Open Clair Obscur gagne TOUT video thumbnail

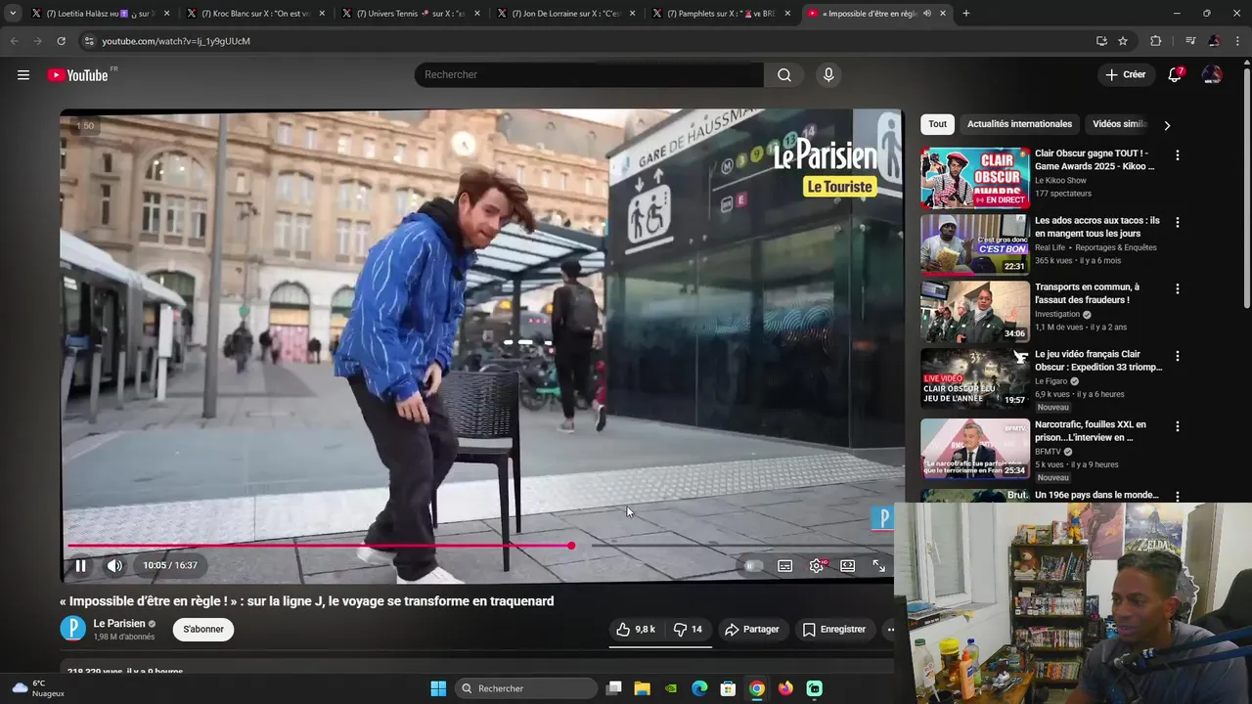975,178
